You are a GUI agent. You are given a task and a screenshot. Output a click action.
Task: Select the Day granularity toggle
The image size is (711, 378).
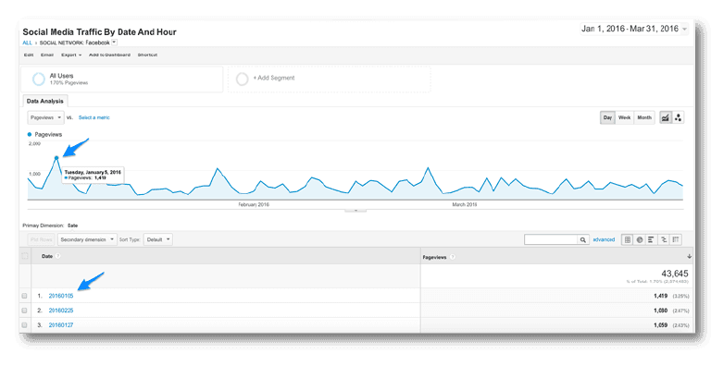(x=607, y=117)
